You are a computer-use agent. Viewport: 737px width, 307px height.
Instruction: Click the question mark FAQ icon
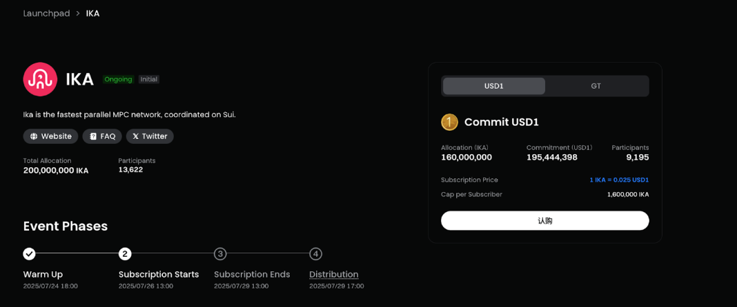93,136
